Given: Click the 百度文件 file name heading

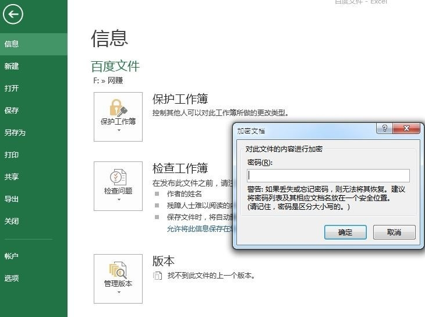Looking at the screenshot, I should point(115,66).
